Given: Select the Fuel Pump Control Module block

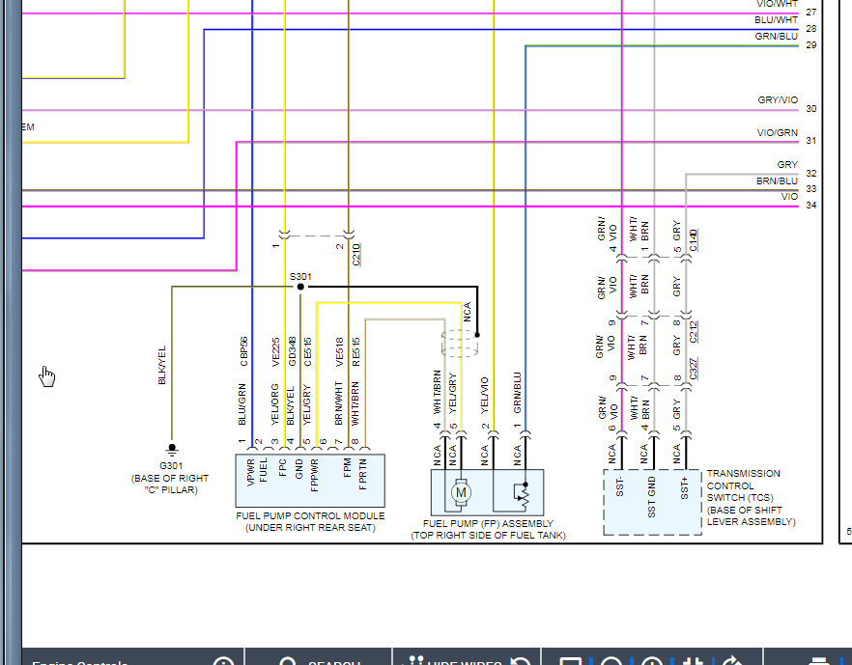Looking at the screenshot, I should coord(311,480).
